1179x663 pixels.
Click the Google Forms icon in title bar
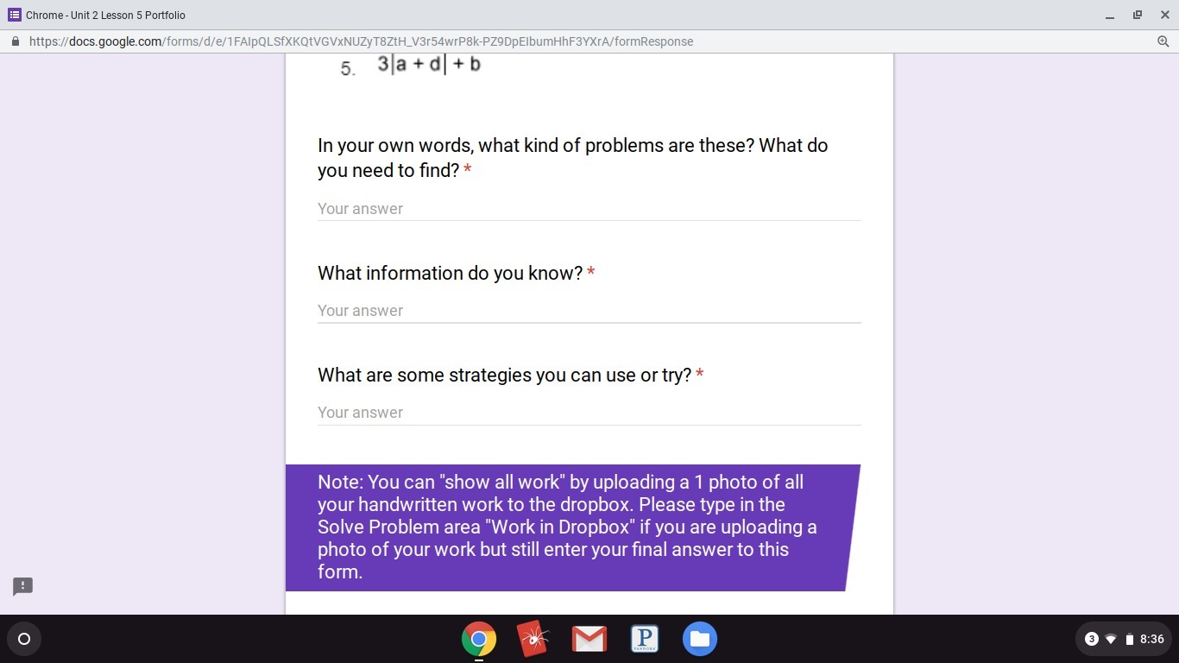click(x=14, y=15)
